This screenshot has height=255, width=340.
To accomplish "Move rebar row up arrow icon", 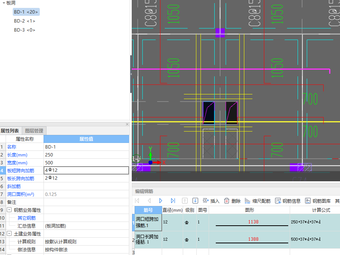I will [x=185, y=200].
